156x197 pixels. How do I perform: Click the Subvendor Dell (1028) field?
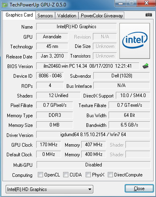tap(121, 76)
